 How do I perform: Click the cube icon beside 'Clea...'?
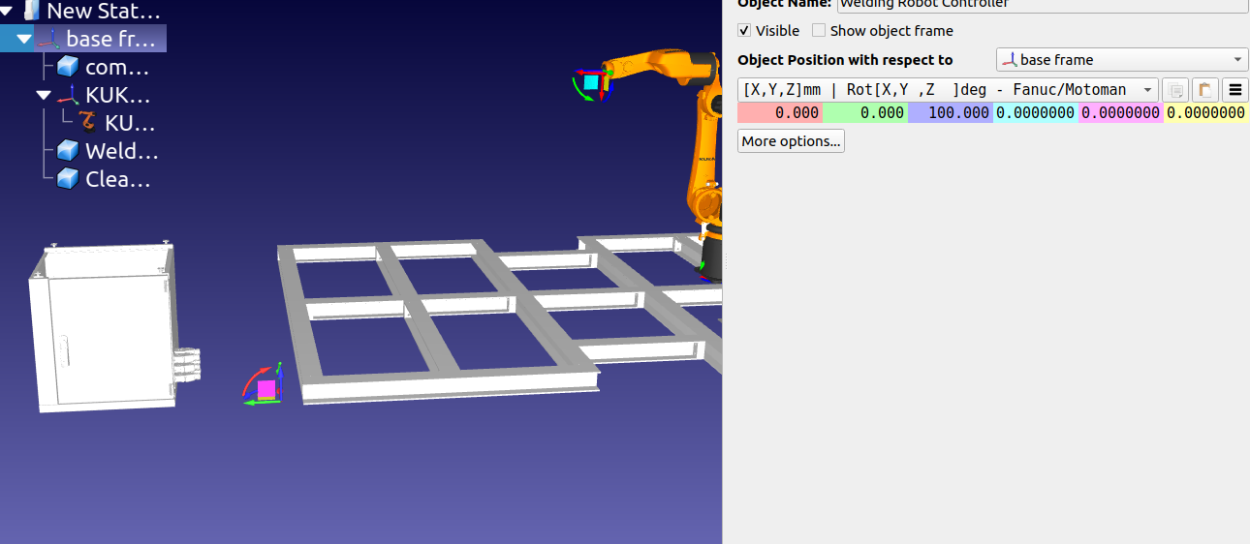click(x=68, y=179)
